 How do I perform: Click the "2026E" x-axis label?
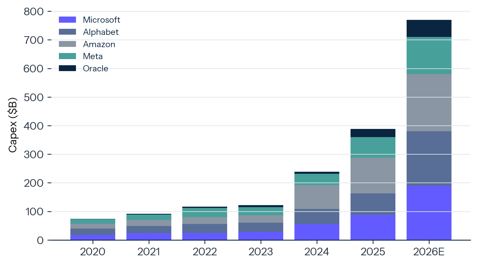click(429, 252)
